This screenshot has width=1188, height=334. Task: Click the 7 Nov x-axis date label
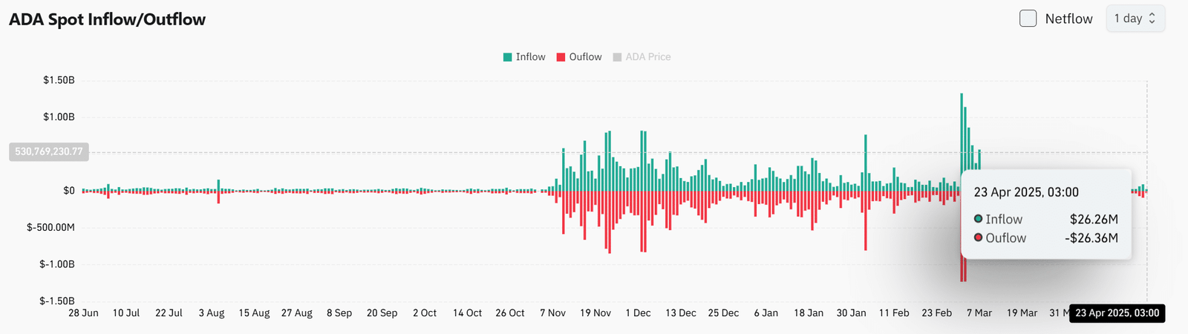coord(552,313)
